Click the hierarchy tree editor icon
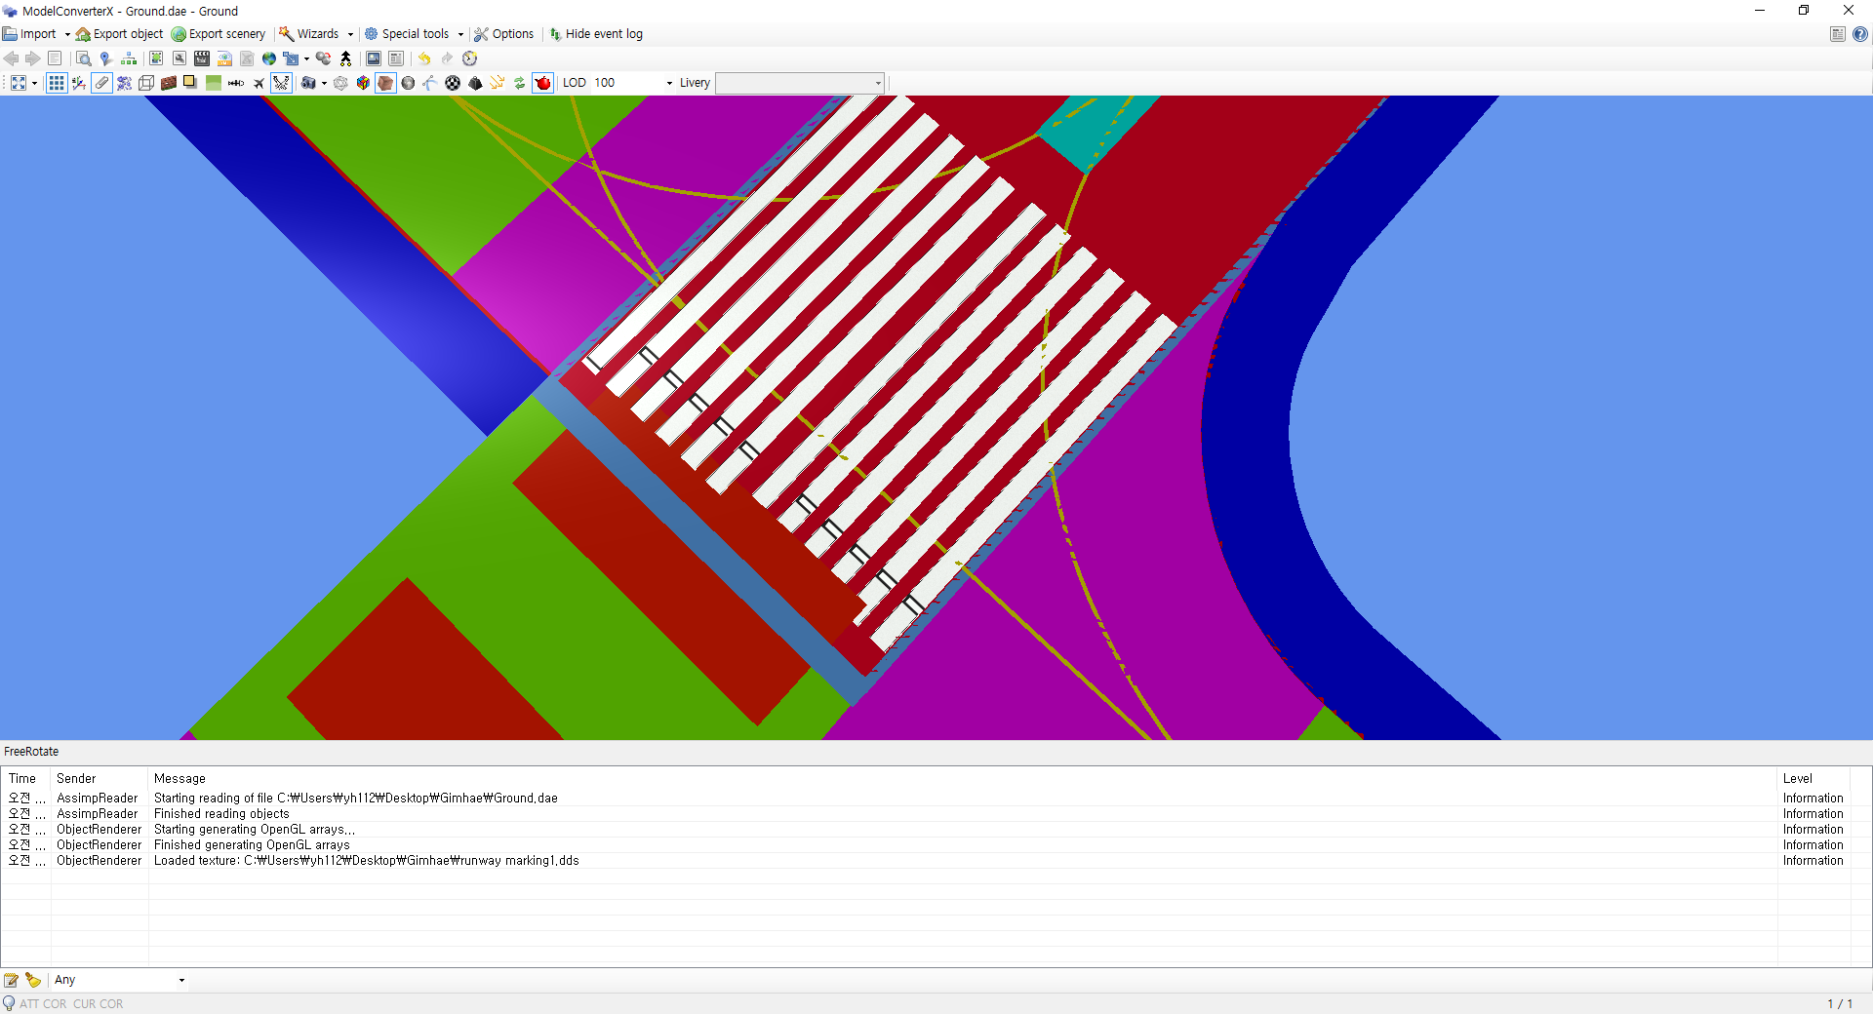The width and height of the screenshot is (1873, 1014). pos(129,58)
